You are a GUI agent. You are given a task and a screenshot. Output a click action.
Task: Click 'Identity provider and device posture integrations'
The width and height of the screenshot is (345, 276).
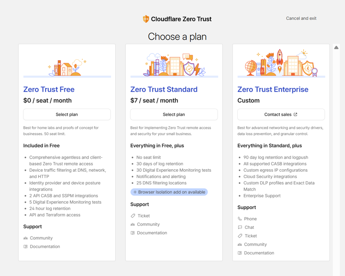(65, 186)
